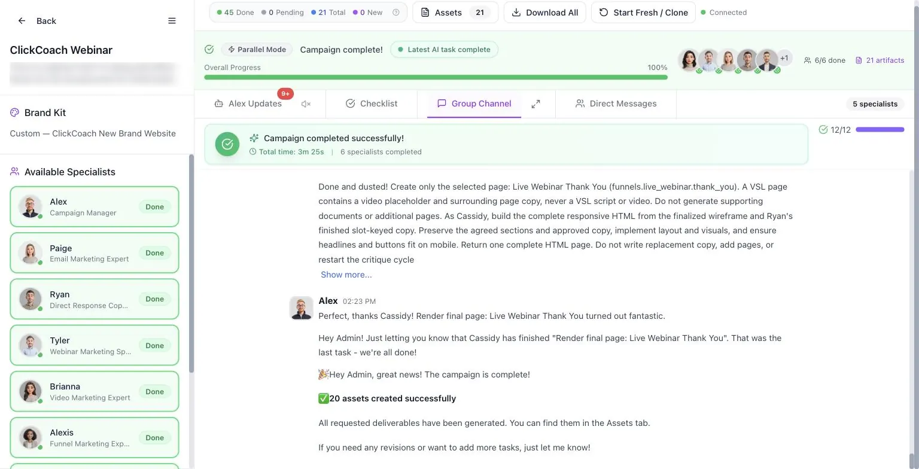
Task: Click the back arrow icon
Action: coord(22,21)
